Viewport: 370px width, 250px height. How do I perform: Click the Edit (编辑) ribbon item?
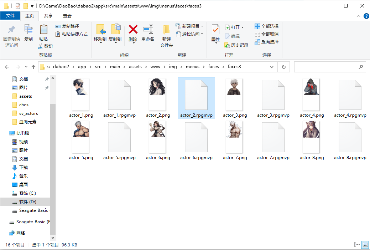[x=232, y=36]
